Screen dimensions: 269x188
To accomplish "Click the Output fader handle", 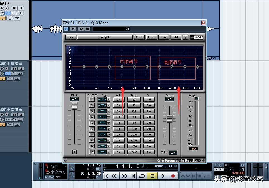I will click(169, 118).
